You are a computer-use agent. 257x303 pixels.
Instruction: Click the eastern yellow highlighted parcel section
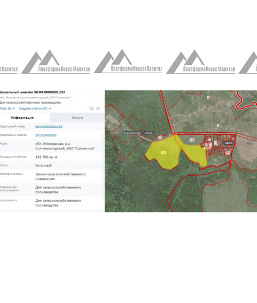click(x=195, y=154)
